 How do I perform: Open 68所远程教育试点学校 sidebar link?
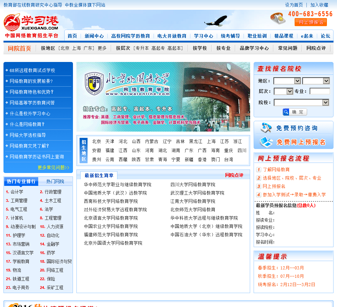point(32,70)
